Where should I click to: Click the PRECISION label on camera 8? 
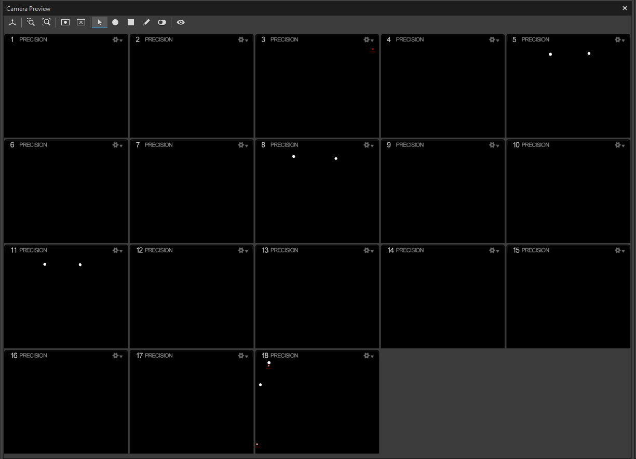click(x=284, y=145)
